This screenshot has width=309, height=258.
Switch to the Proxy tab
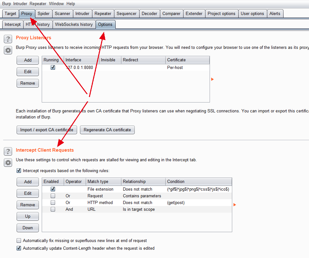[27, 14]
